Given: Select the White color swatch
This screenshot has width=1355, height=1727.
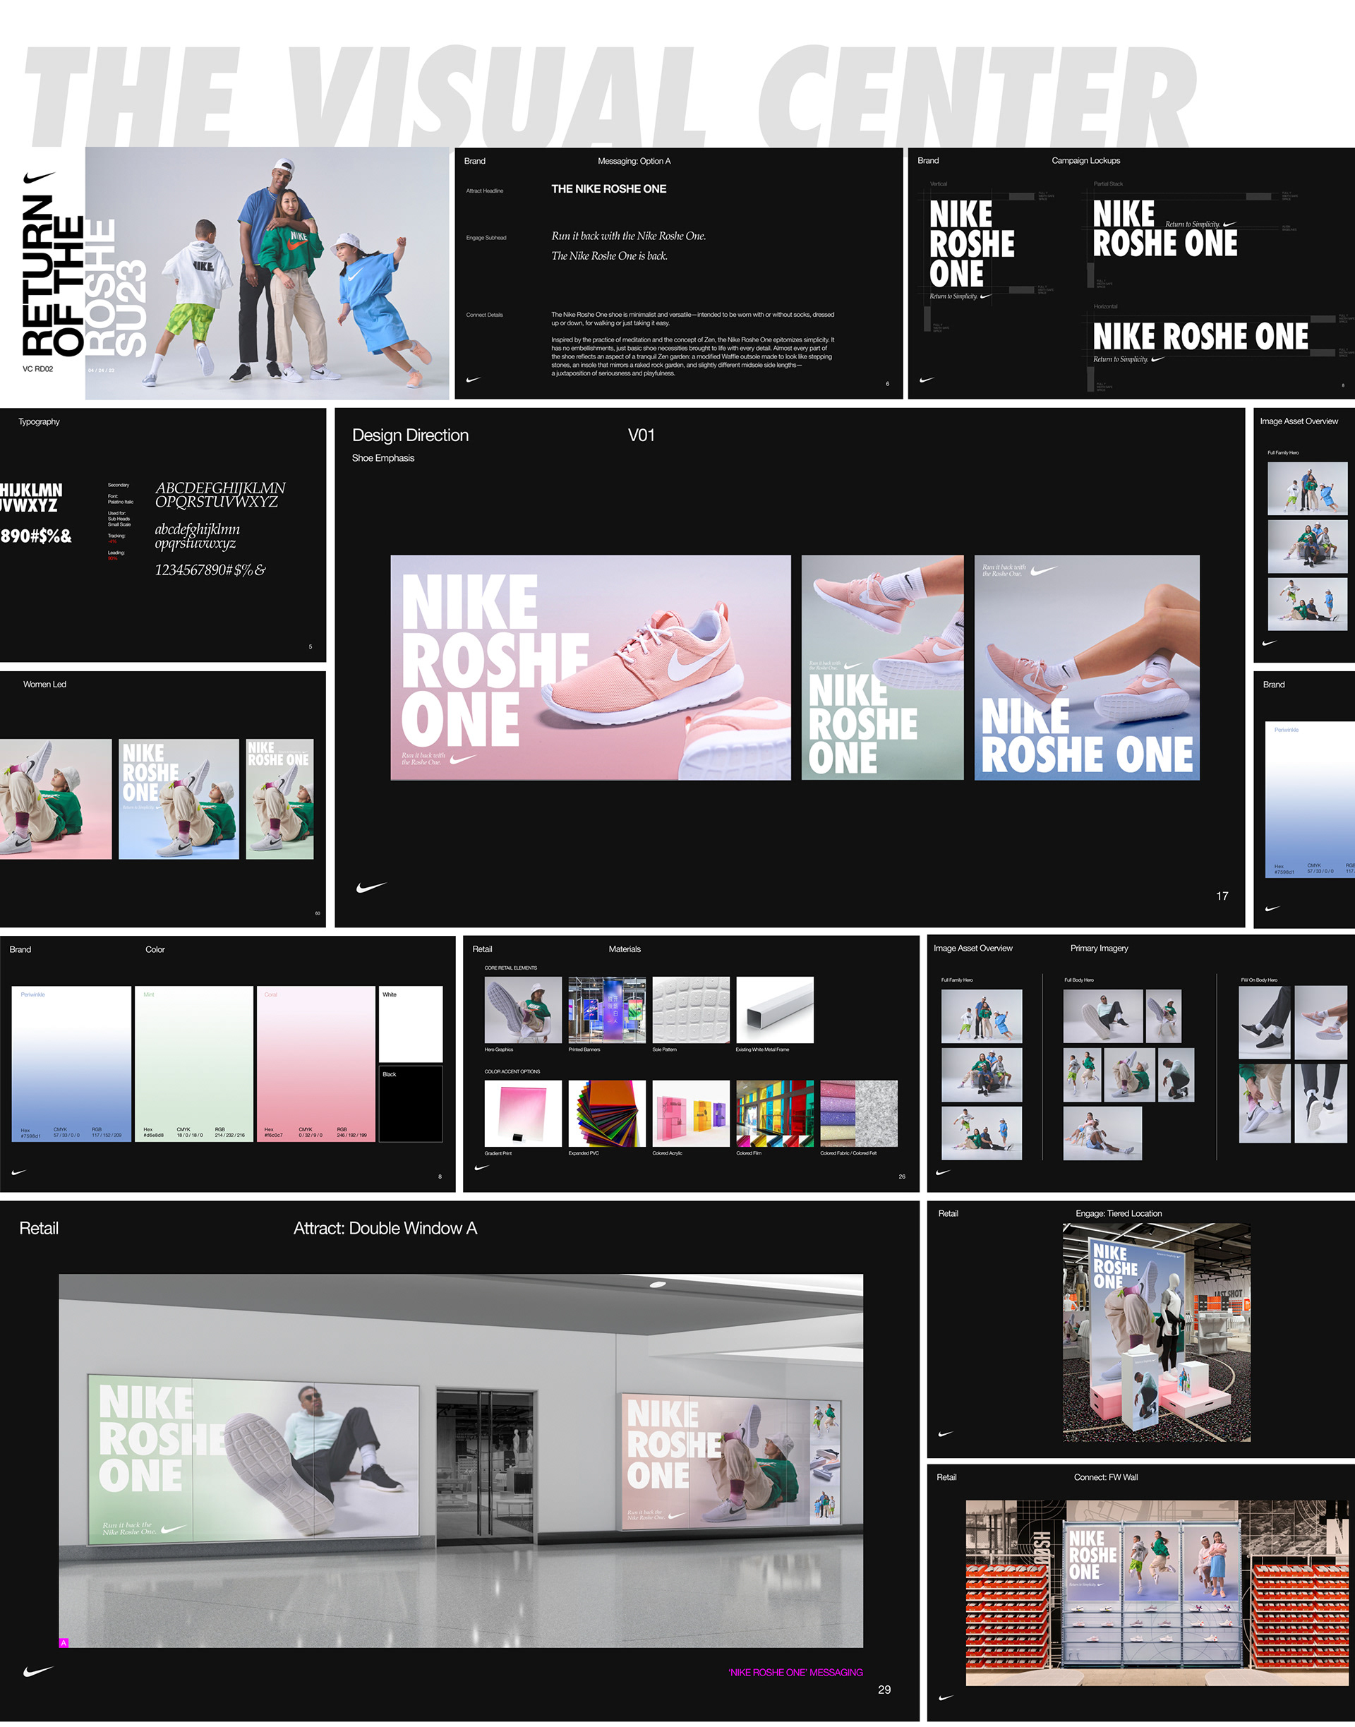Looking at the screenshot, I should click(411, 1024).
